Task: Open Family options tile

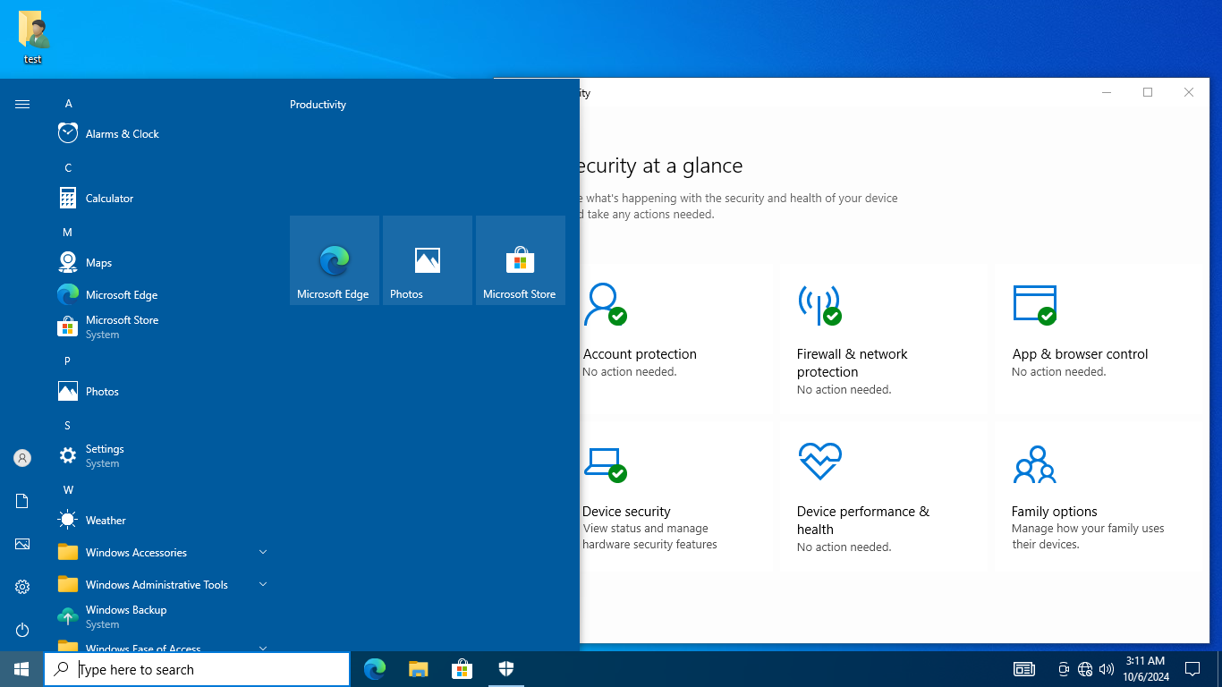Action: pyautogui.click(x=1098, y=497)
